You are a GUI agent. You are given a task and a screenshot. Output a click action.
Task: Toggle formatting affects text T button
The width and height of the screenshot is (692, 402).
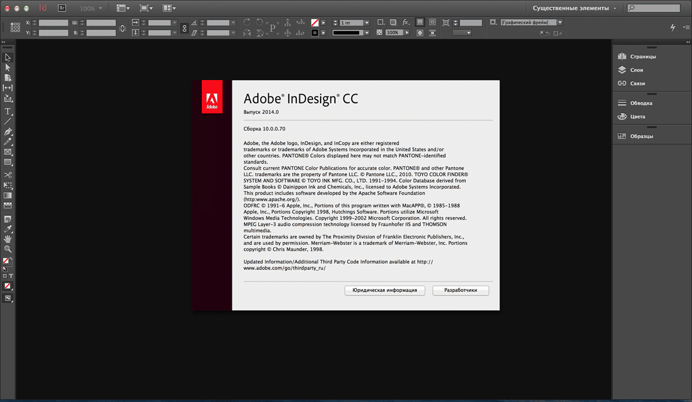pyautogui.click(x=11, y=276)
